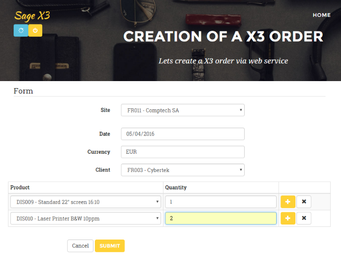The height and width of the screenshot is (255, 341).
Task: Click the Site field label
Action: (x=105, y=110)
